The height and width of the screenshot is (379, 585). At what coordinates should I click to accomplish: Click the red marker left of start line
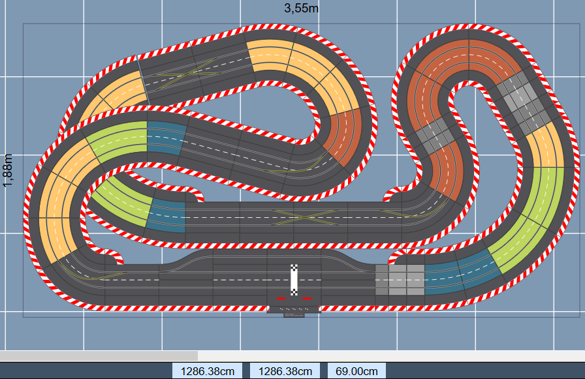tap(281, 299)
